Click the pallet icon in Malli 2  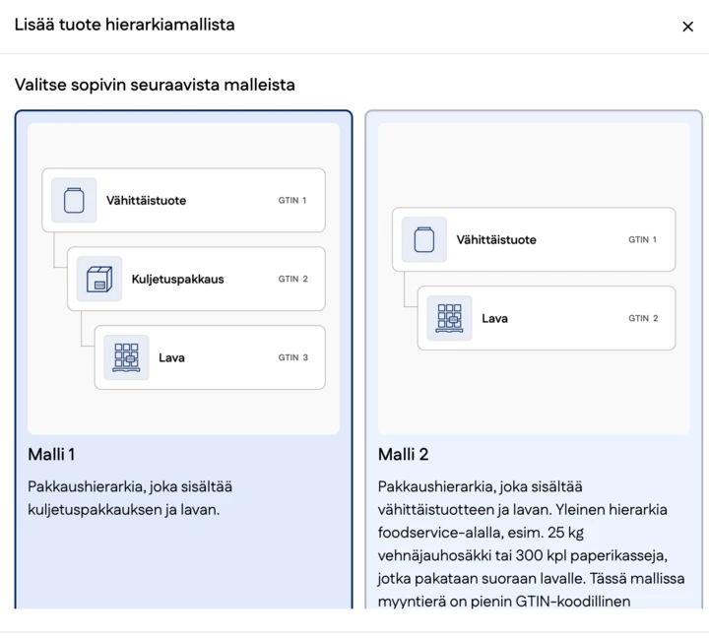449,318
